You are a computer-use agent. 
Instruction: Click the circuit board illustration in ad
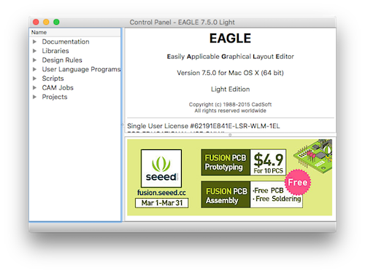click(x=313, y=155)
